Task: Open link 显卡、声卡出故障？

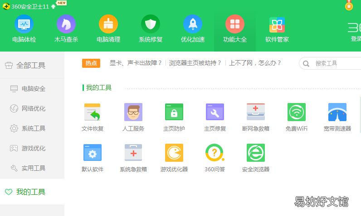Action: click(x=136, y=63)
